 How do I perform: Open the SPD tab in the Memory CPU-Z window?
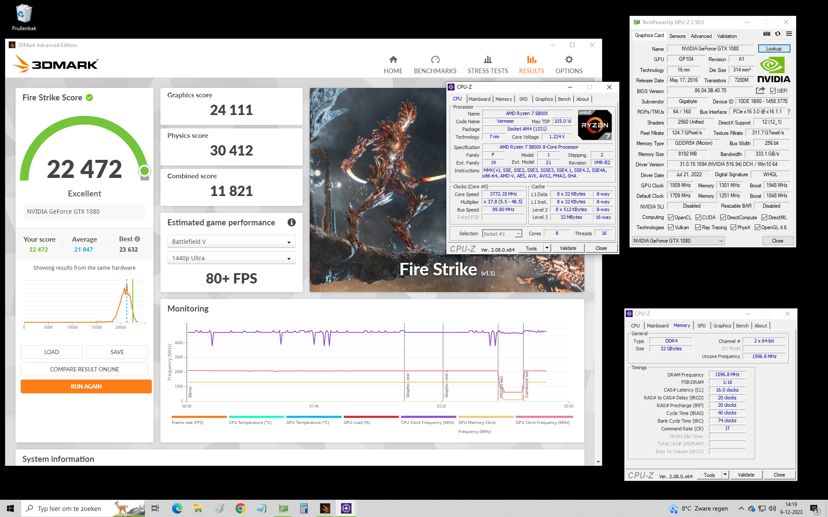point(701,326)
